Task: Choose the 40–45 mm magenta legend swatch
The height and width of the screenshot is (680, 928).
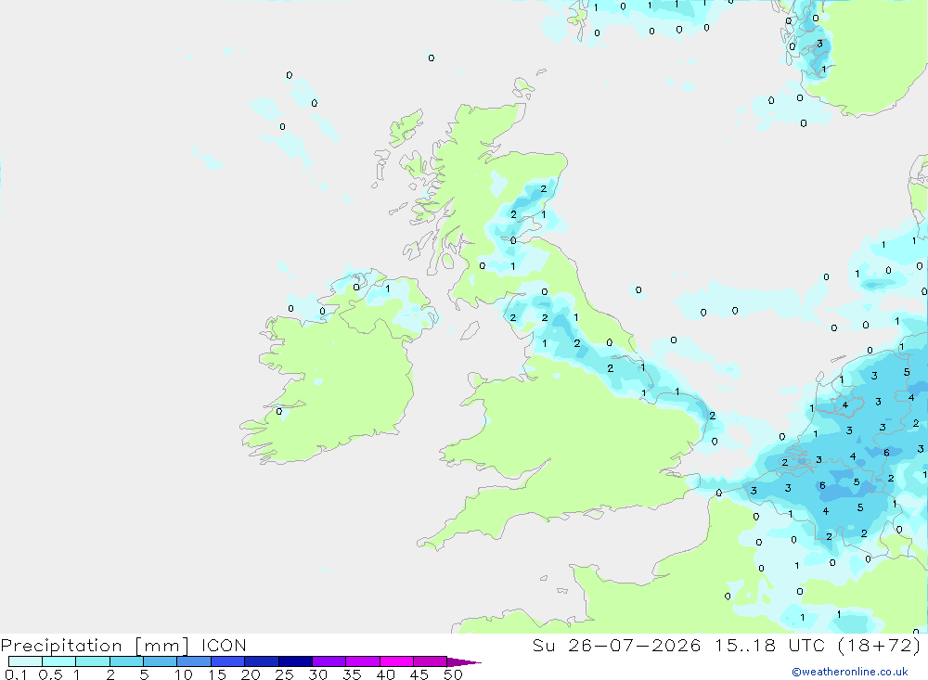Action: [x=396, y=661]
